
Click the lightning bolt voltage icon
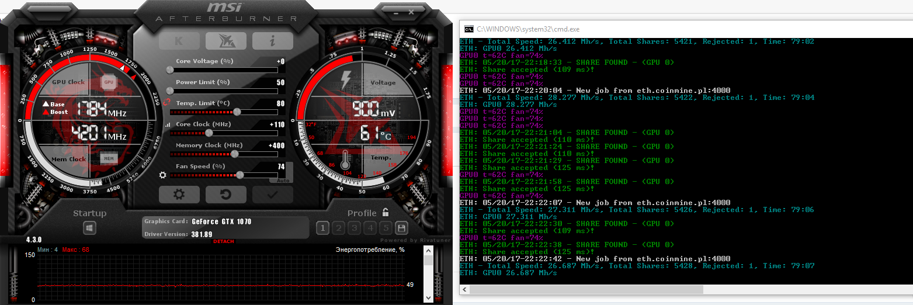coord(346,79)
